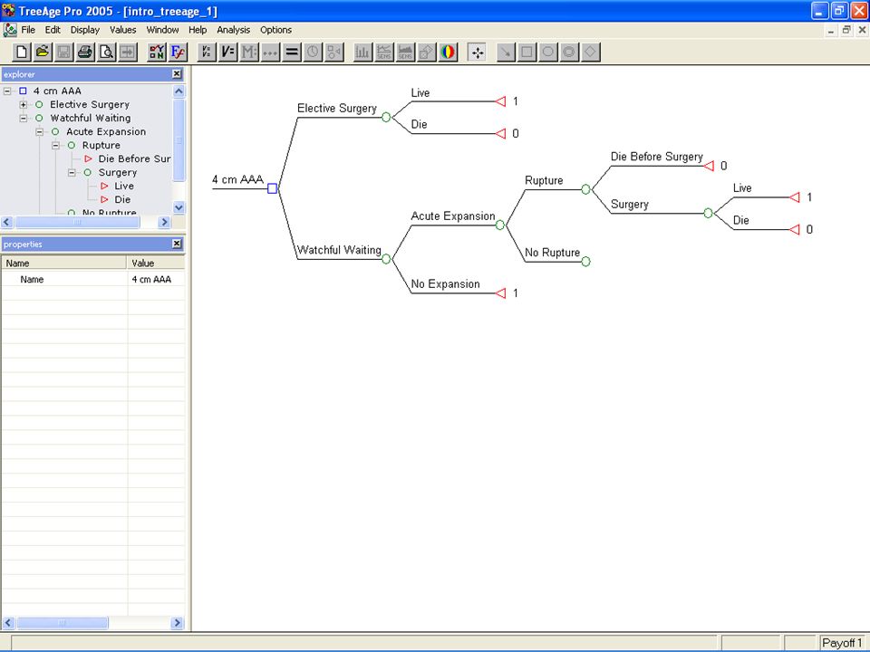Click the Save floppy disk icon
870x652 pixels.
coord(63,53)
